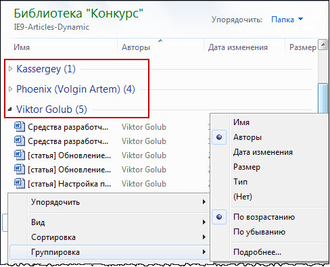The width and height of the screenshot is (330, 267).
Task: Click the Имя column header
Action: point(22,47)
